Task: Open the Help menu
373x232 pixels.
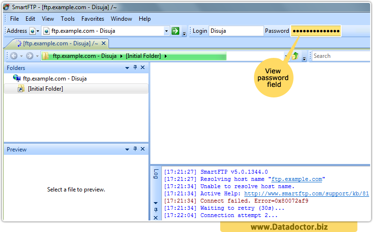Action: [145, 19]
